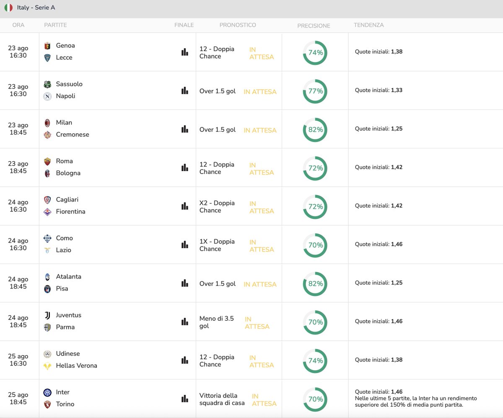Click the Udinese team name
503x418 pixels.
68,353
